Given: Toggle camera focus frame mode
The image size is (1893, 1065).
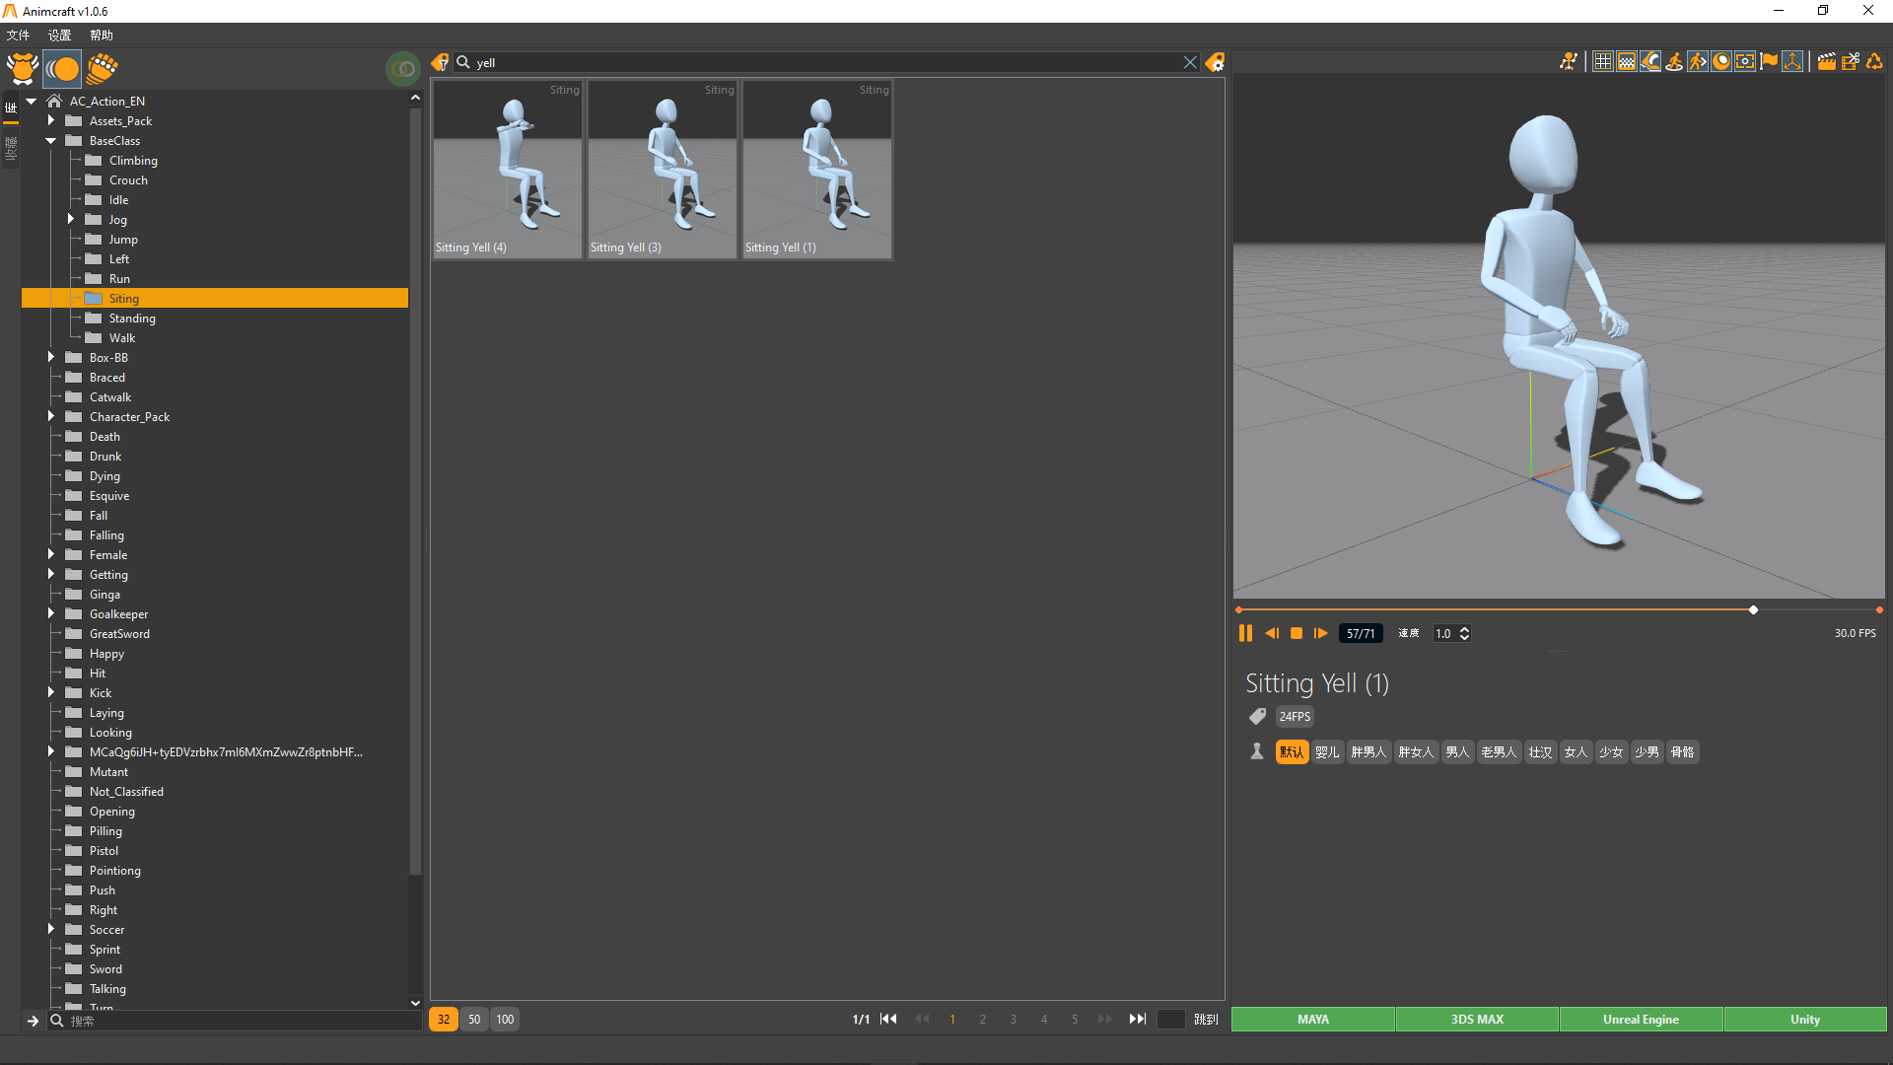Looking at the screenshot, I should coord(1745,61).
